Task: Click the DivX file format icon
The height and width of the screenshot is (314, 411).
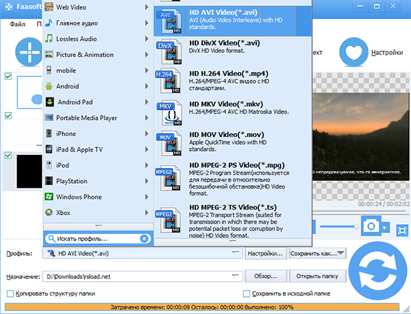Action: pyautogui.click(x=169, y=51)
